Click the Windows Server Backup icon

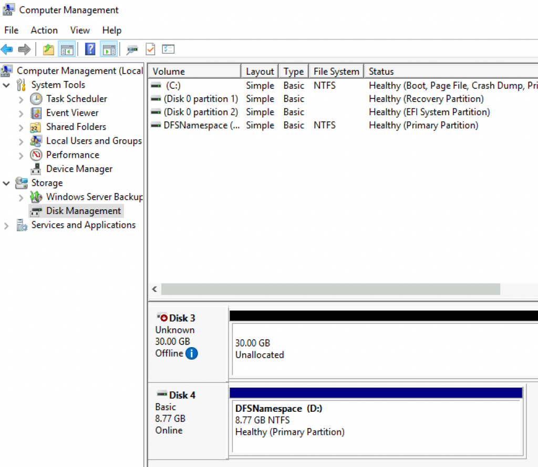pos(36,197)
